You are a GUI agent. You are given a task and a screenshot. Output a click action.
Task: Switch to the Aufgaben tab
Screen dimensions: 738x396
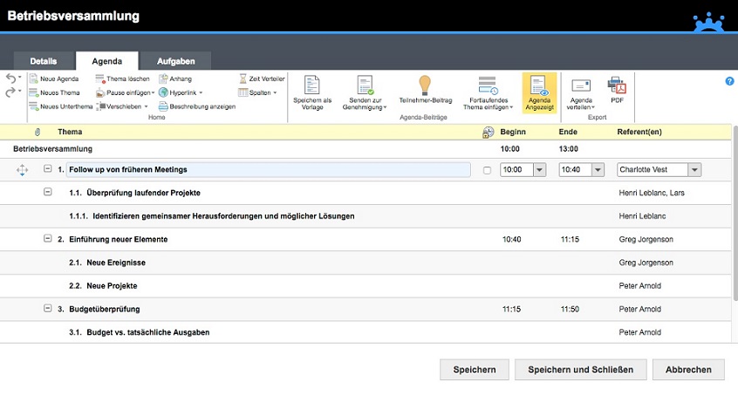[x=175, y=61]
